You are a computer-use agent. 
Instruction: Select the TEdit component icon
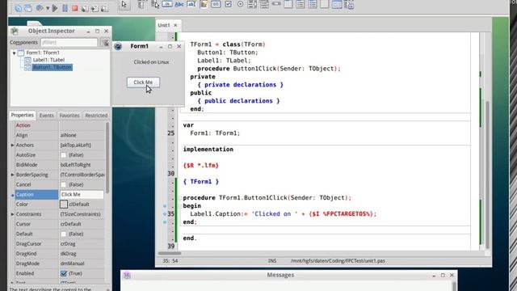click(x=191, y=4)
